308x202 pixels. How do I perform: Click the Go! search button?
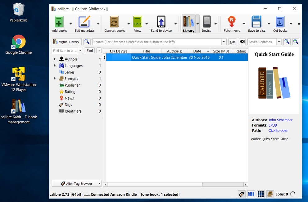click(233, 42)
